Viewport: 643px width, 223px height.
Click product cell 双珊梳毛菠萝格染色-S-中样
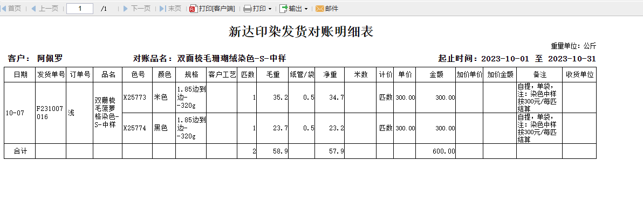107,113
